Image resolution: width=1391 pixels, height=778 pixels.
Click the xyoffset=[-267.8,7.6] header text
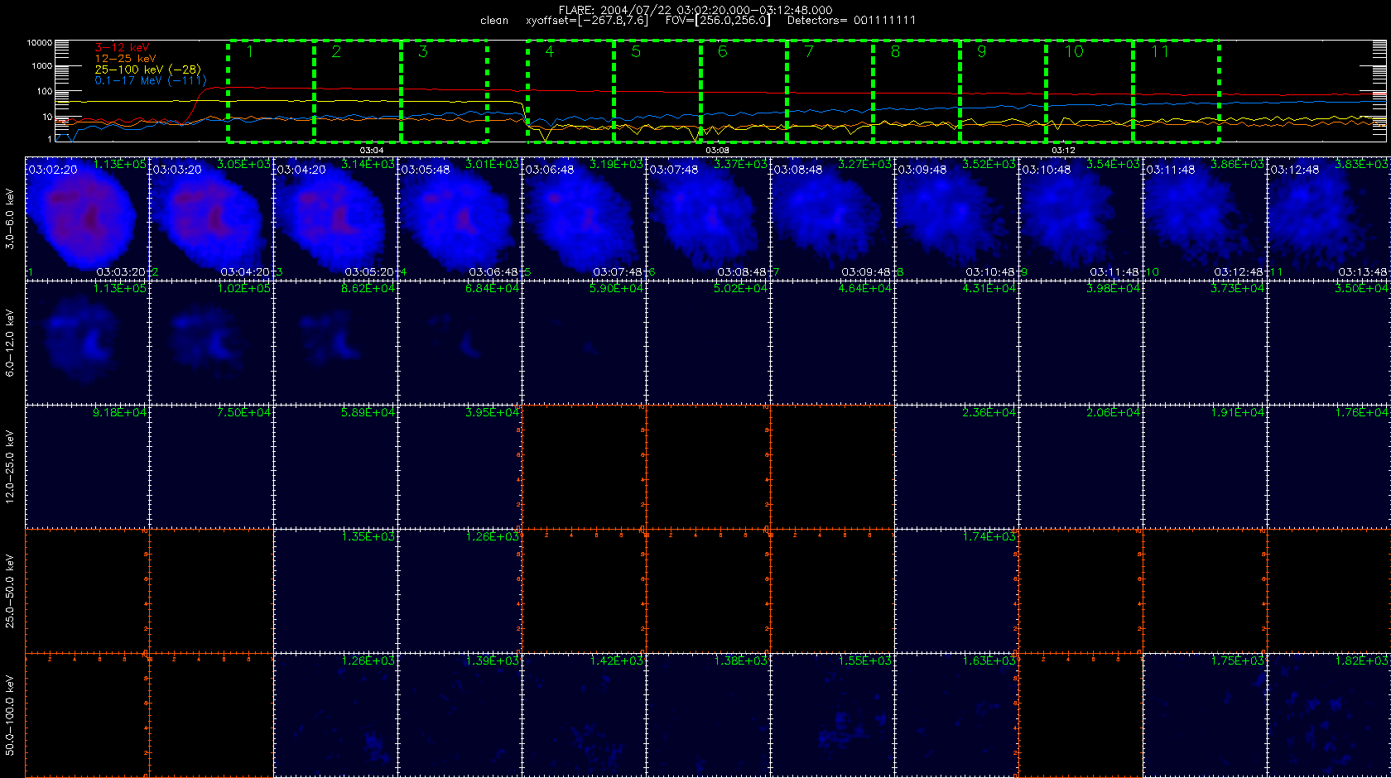pos(587,21)
